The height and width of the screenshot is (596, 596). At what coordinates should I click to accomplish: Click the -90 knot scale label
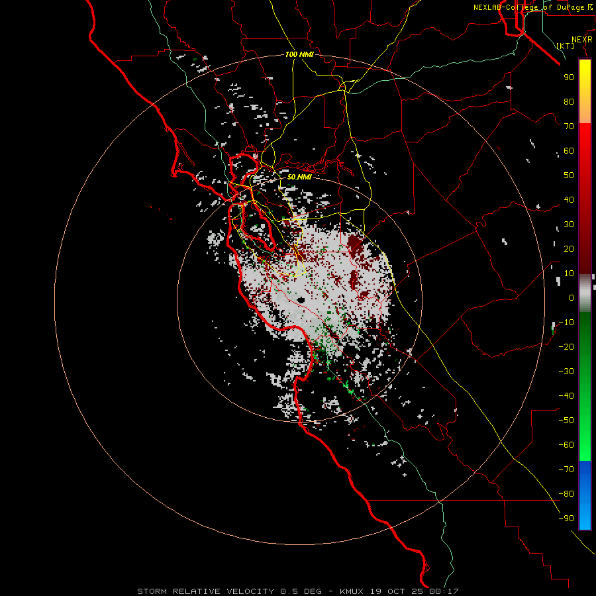[x=566, y=519]
